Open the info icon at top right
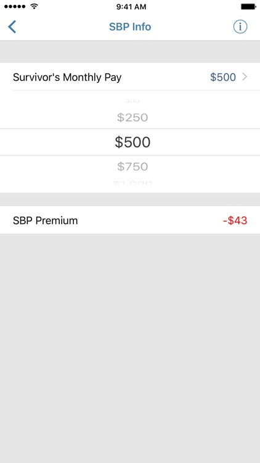This screenshot has width=260, height=463. pos(240,27)
